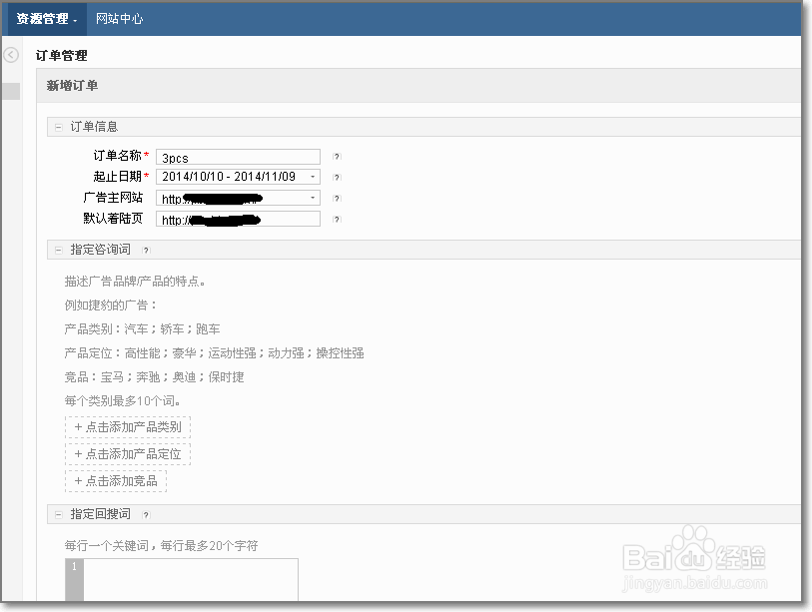Viewport: 812px width, 612px height.
Task: Collapse the 订单信息 section
Action: click(59, 127)
